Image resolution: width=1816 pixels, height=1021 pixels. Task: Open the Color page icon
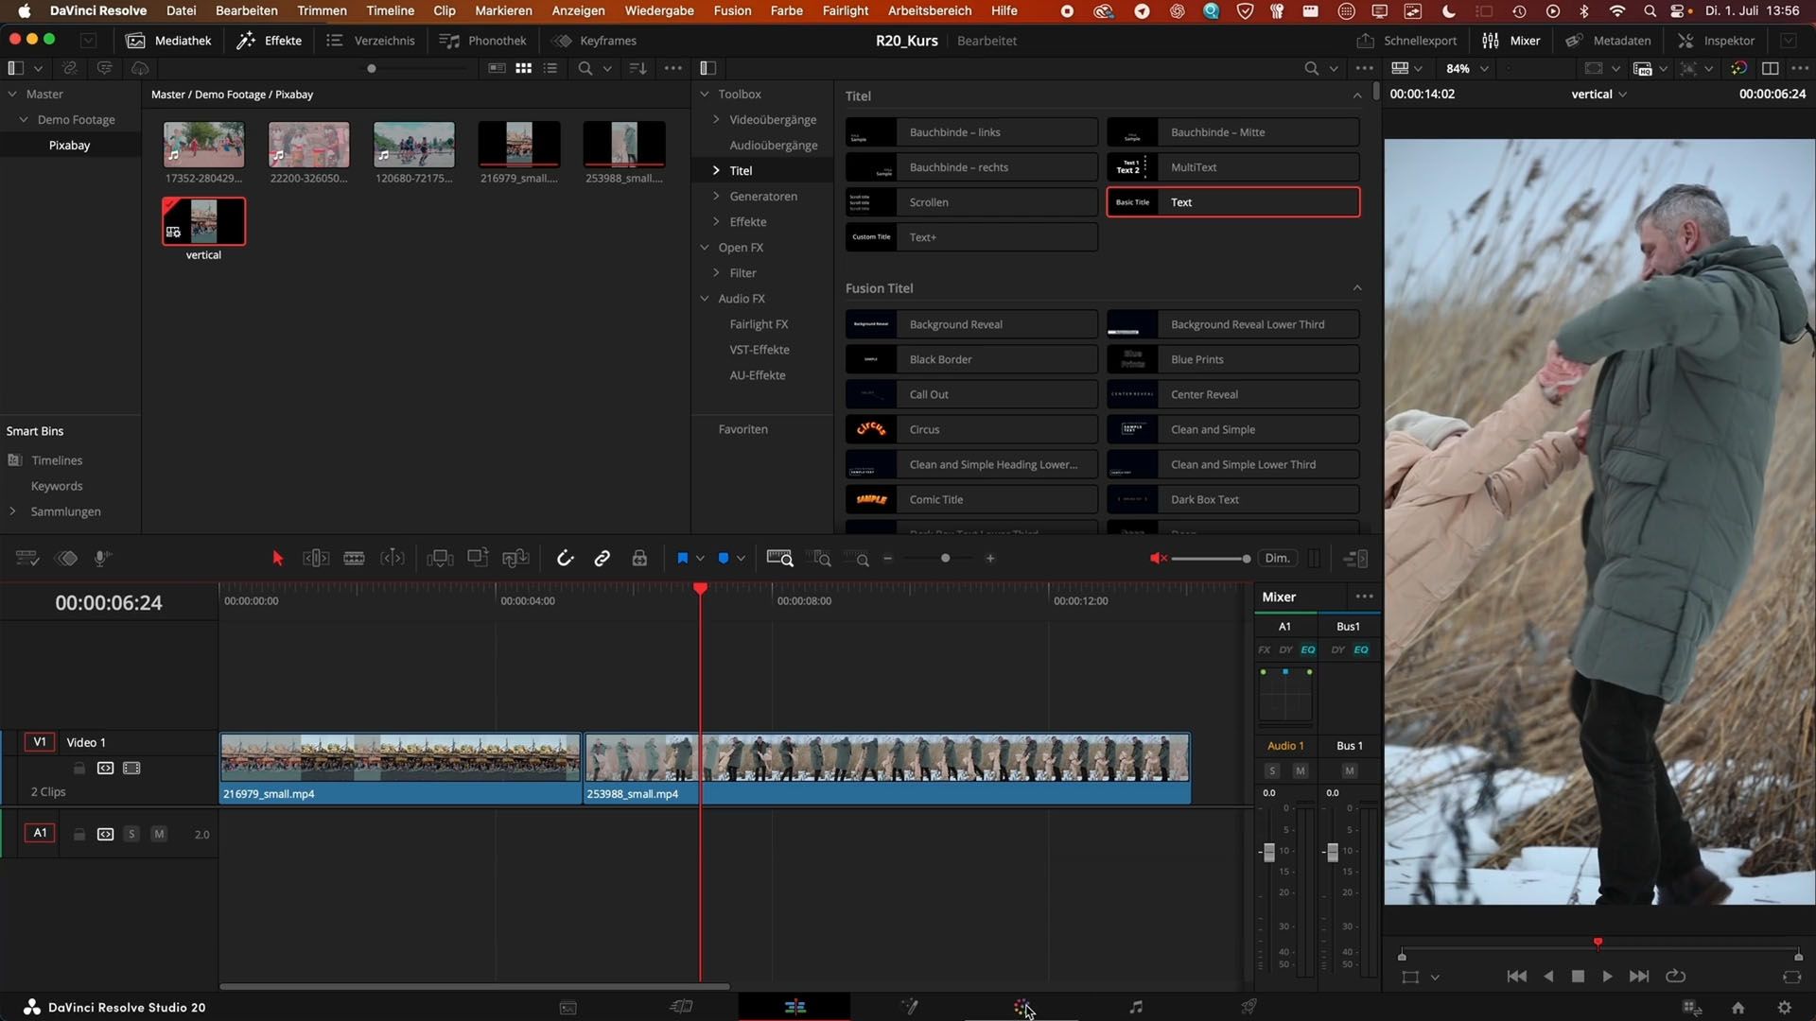tap(1021, 1007)
